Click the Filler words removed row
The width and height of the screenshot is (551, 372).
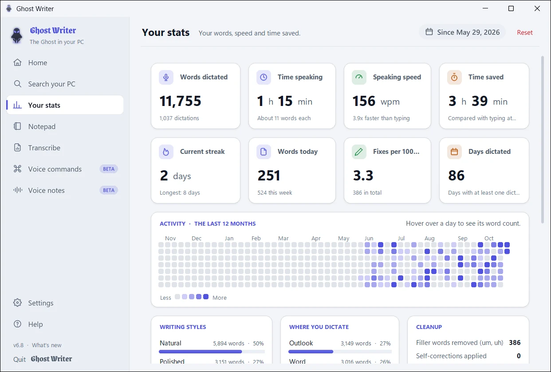coord(468,343)
